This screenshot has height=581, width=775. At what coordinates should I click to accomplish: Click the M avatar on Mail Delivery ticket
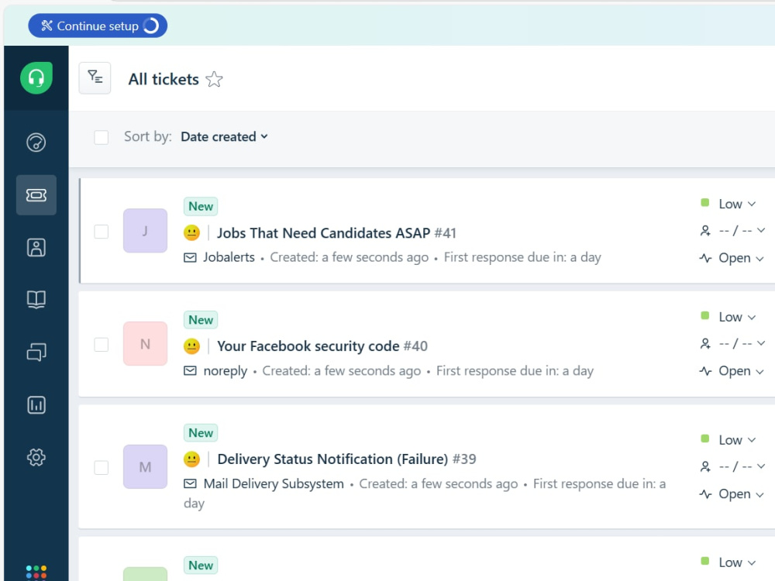[x=146, y=467]
